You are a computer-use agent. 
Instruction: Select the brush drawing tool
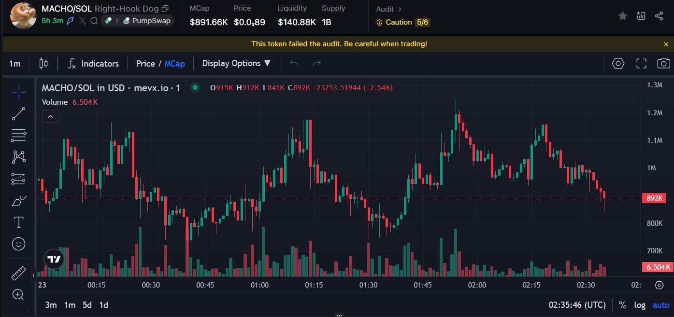[18, 201]
